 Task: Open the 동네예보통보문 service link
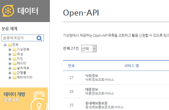tap(96, 103)
